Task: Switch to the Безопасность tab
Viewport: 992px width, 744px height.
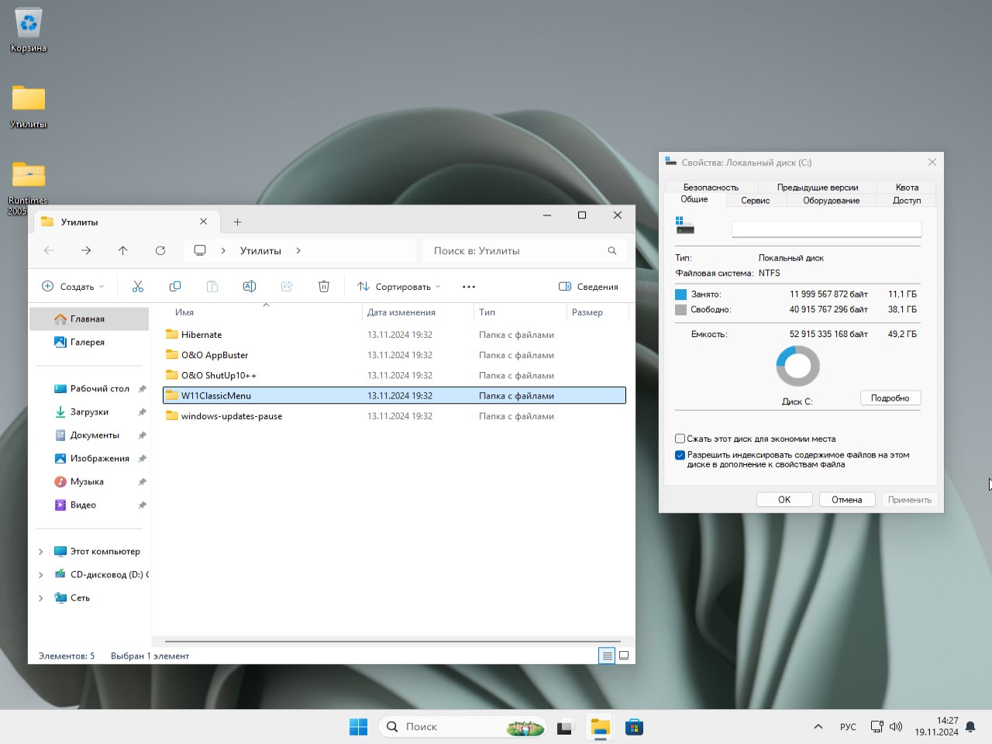Action: 711,188
